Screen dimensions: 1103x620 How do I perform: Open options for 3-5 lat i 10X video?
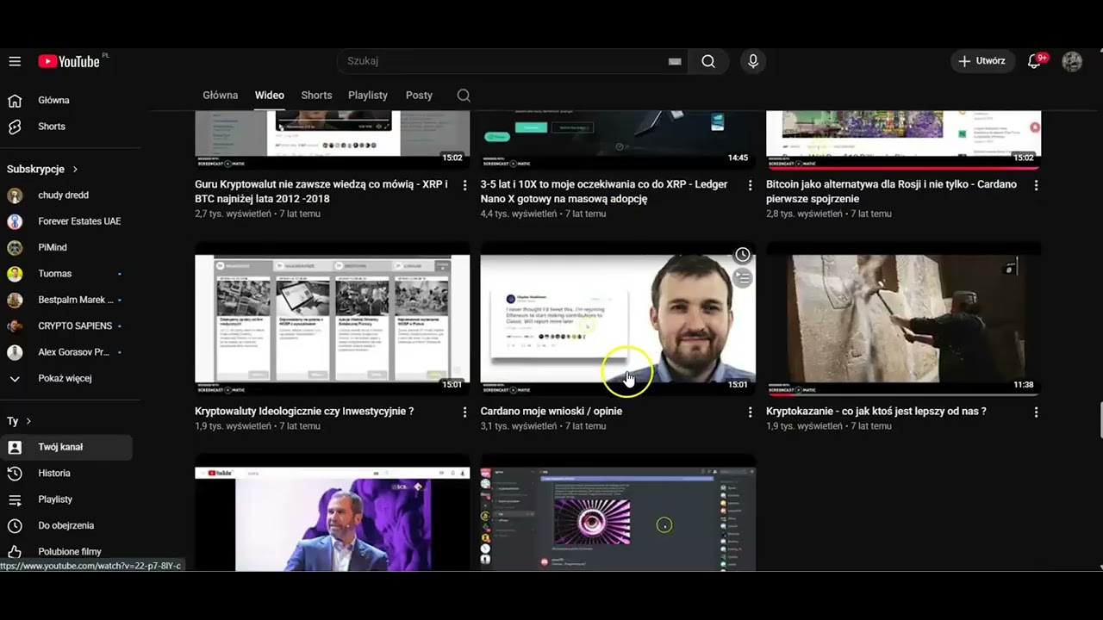coord(751,185)
